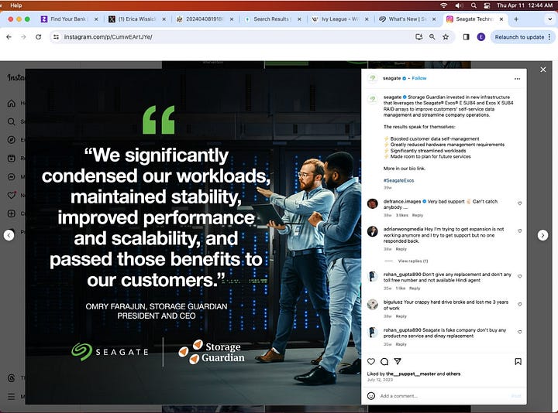The width and height of the screenshot is (558, 413).
Task: Switch to Find Your Bank tab
Action: 69,19
